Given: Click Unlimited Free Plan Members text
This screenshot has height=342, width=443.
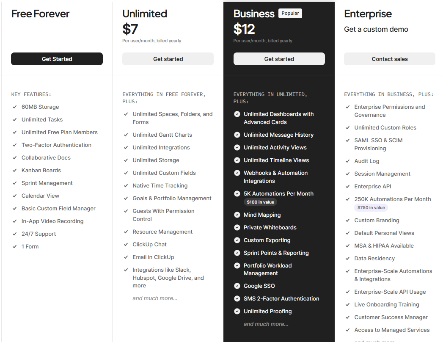Looking at the screenshot, I should coord(60,132).
